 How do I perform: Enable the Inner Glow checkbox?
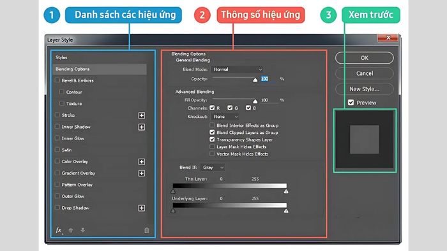(x=57, y=138)
